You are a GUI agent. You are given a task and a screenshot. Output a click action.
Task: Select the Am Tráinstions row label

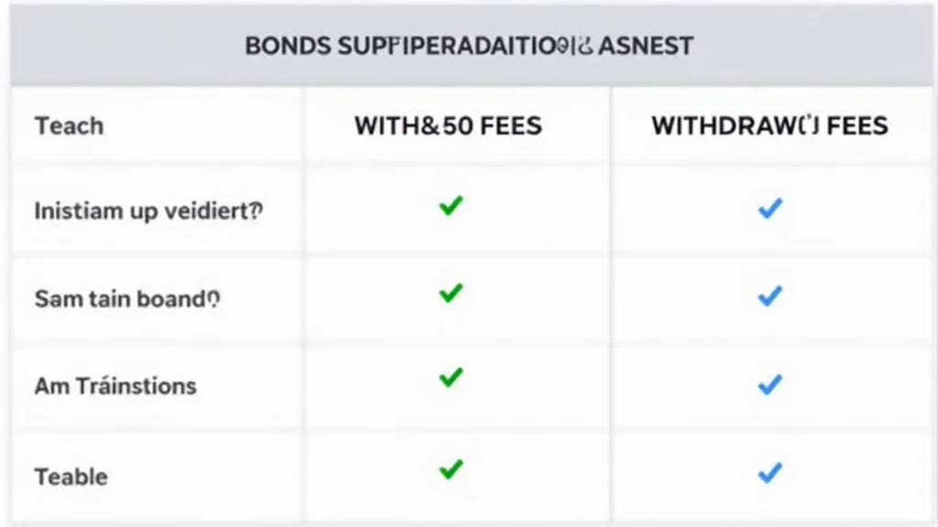(x=115, y=386)
